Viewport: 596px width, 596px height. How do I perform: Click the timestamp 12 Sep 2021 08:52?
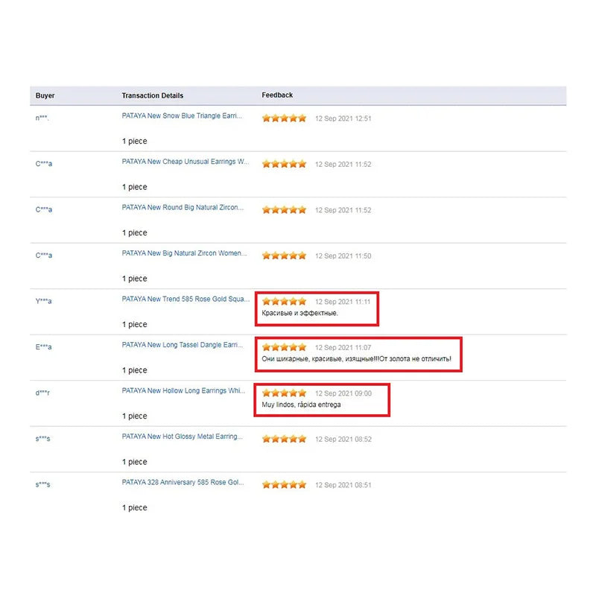coord(343,440)
